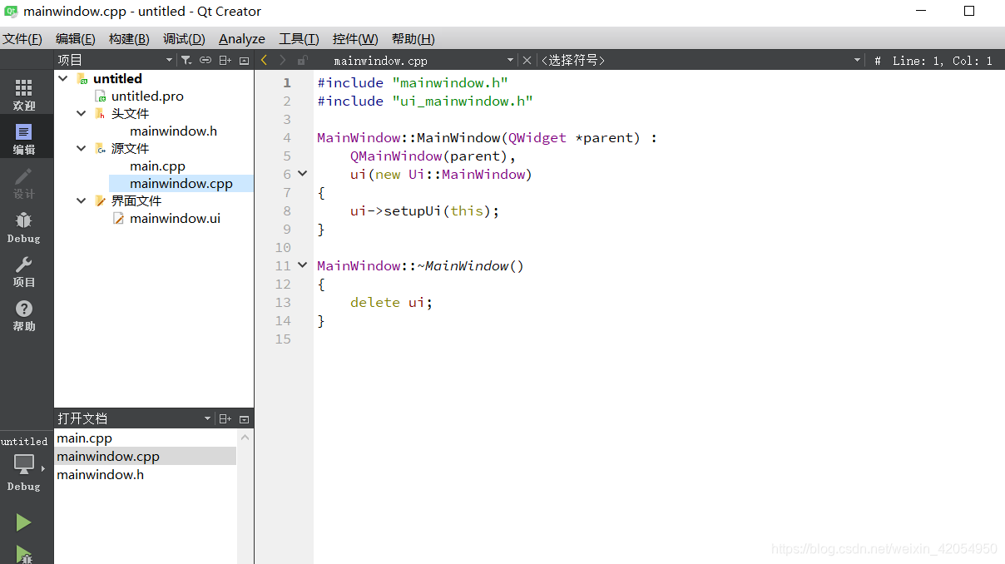Open mainwindow.h in the 打开文档 list

tap(146, 474)
